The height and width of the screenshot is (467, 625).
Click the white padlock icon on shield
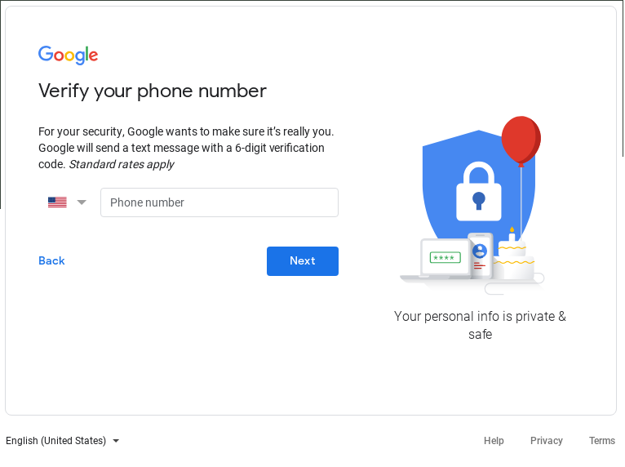[479, 191]
